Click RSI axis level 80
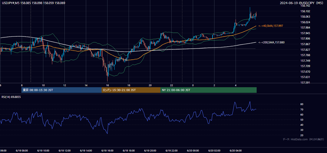The image size is (327, 153). 302,104
